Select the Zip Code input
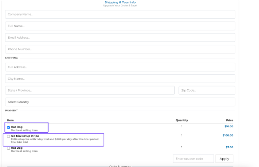Screen dimensions: 259x167 (x=207, y=90)
